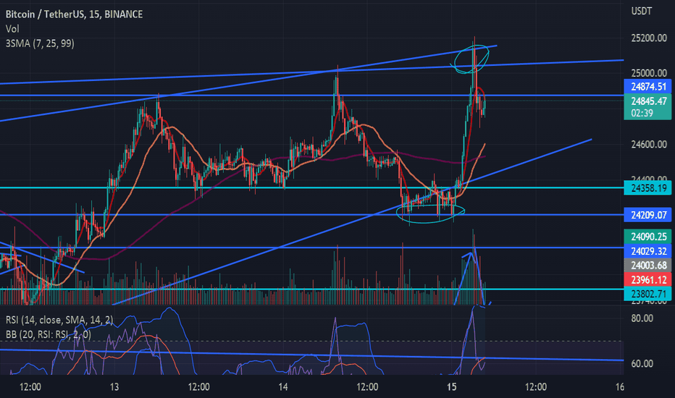
Task: Click date 13 on the time axis
Action: [x=114, y=387]
